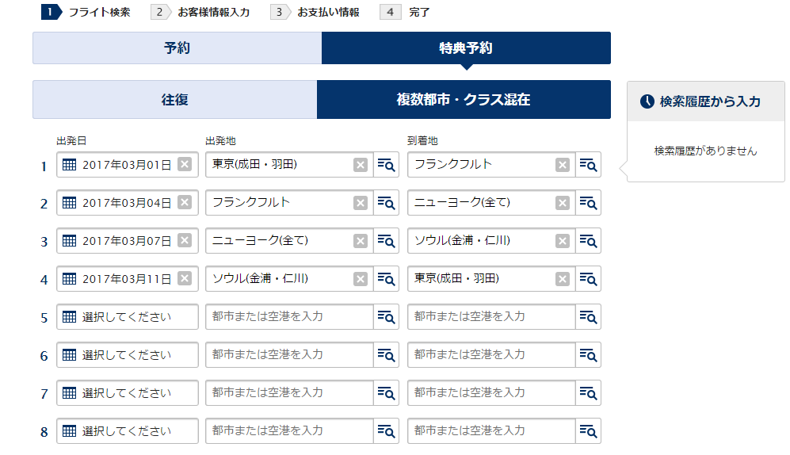Click row 6 arrival city input field

[491, 355]
